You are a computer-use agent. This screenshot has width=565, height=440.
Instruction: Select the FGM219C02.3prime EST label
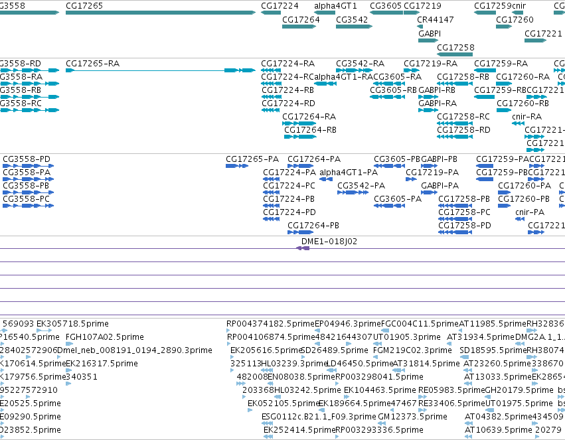coord(412,350)
